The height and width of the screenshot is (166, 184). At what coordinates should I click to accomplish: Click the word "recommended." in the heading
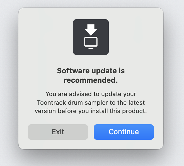point(91,80)
